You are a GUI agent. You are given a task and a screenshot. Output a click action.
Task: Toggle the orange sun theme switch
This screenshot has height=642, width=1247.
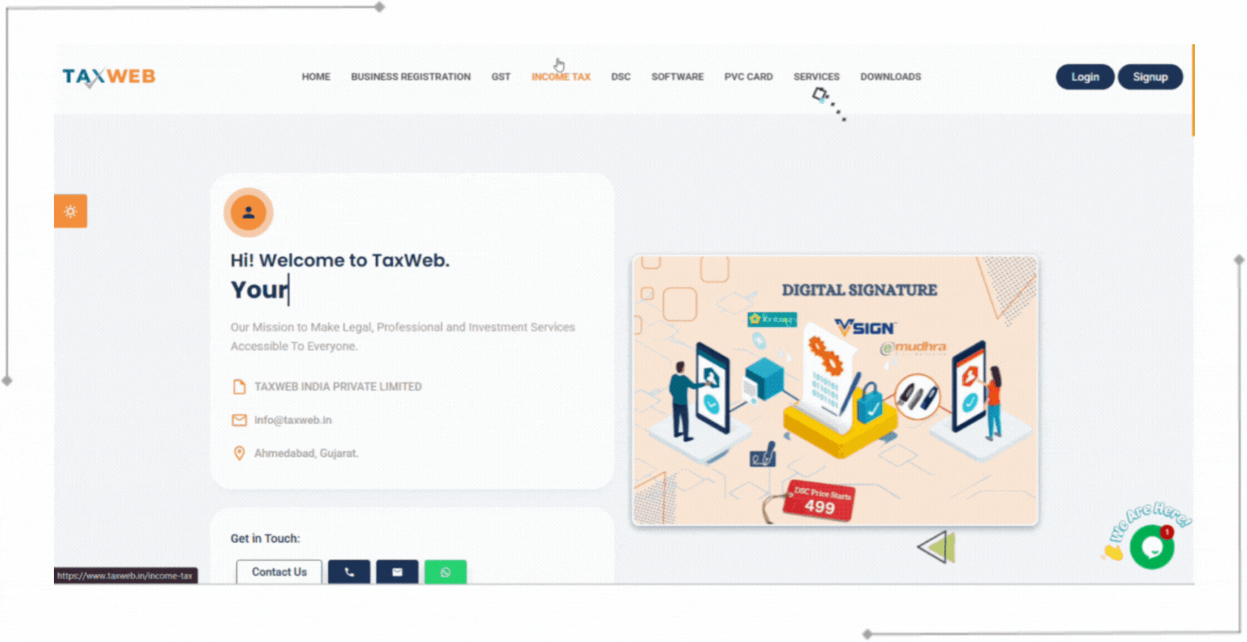70,211
